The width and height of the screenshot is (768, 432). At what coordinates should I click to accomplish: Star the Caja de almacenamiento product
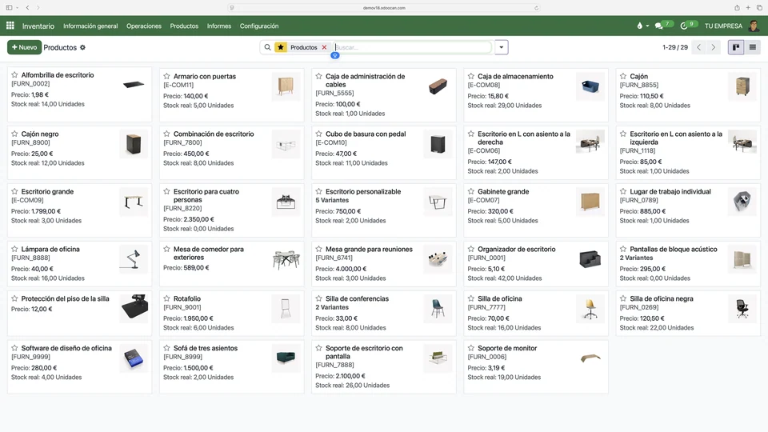point(470,77)
